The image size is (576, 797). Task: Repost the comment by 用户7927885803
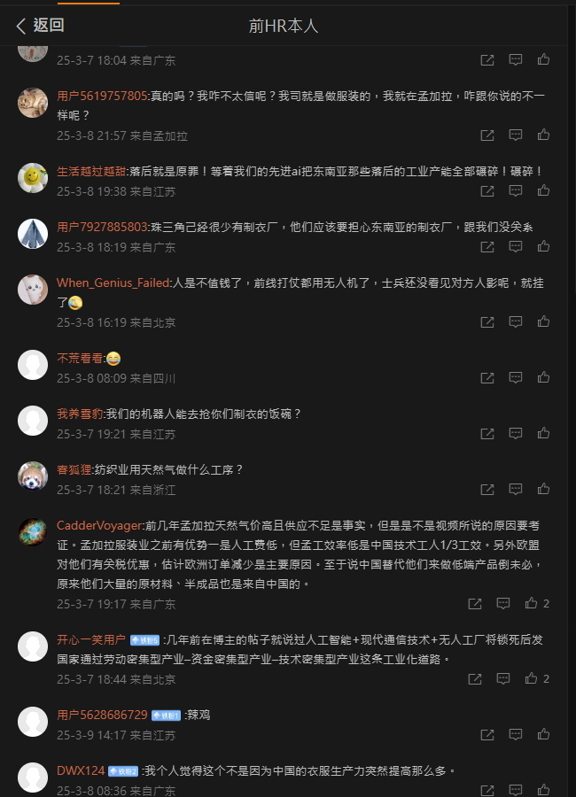(x=487, y=247)
